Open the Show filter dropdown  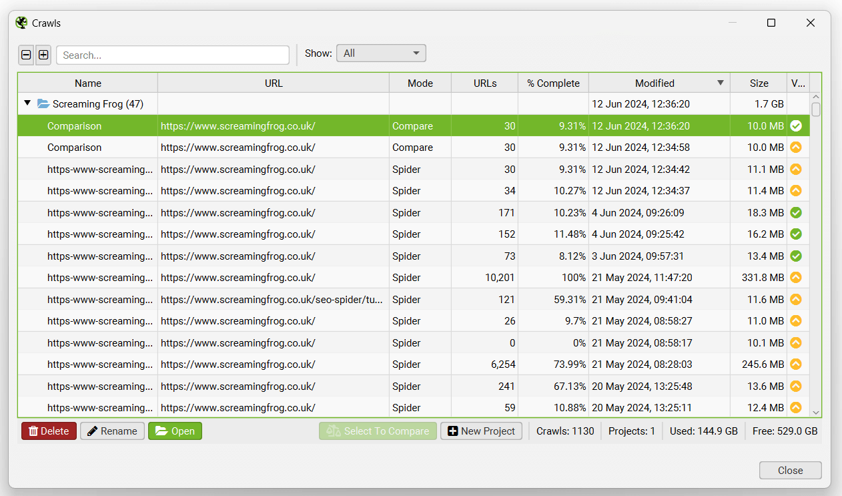coord(381,53)
